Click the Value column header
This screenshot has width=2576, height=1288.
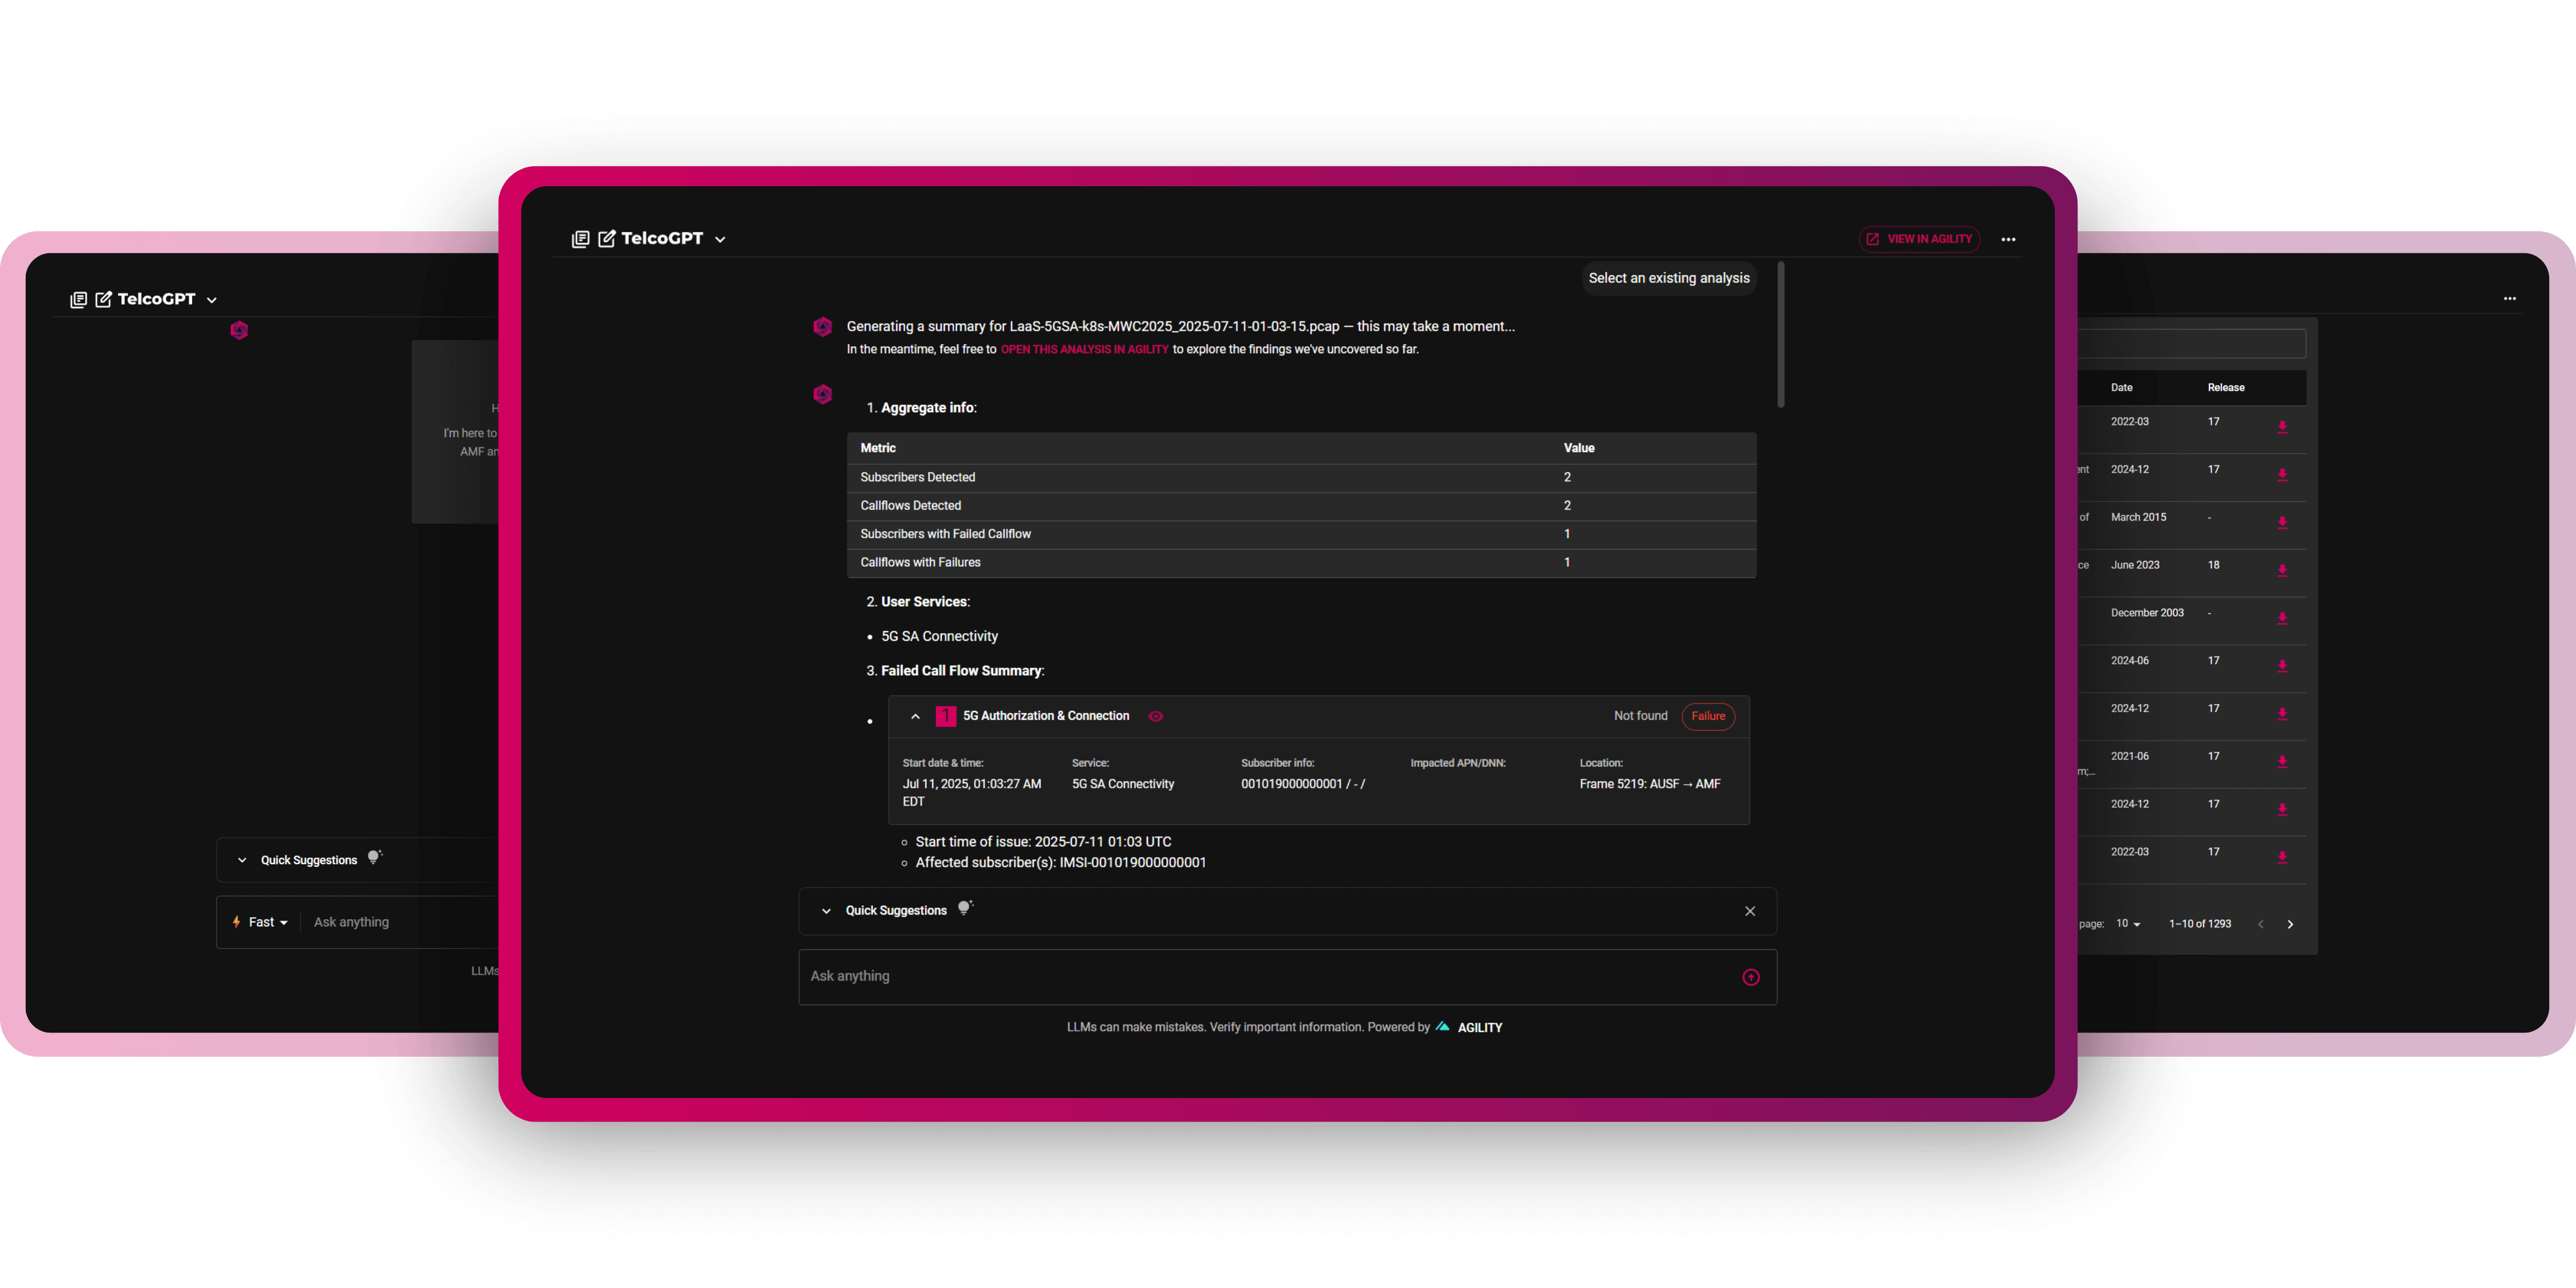[x=1579, y=448]
